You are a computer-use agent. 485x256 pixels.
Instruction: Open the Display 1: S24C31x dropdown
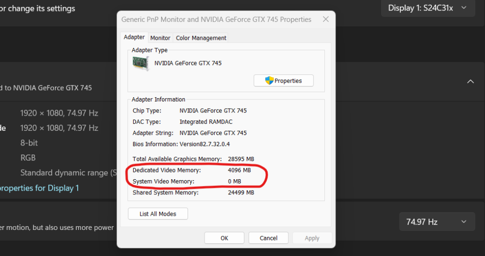428,8
